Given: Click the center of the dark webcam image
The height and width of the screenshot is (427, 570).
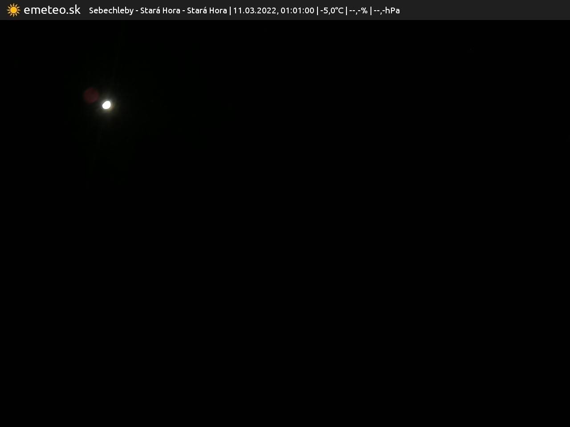Looking at the screenshot, I should click(285, 223).
